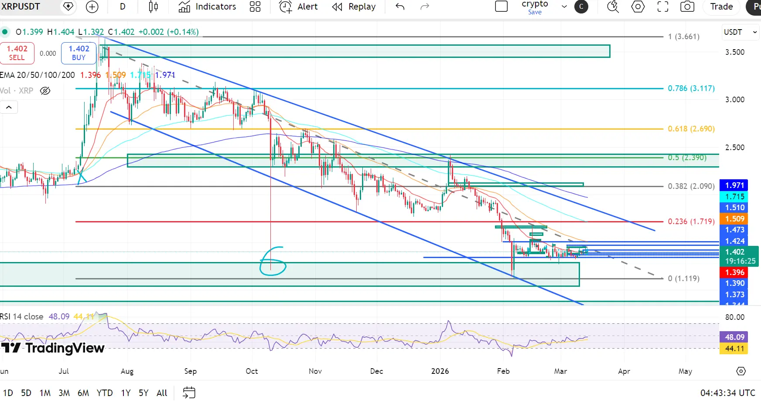
Task: Click the 0.236 (1.719) Fibonacci label
Action: point(691,222)
